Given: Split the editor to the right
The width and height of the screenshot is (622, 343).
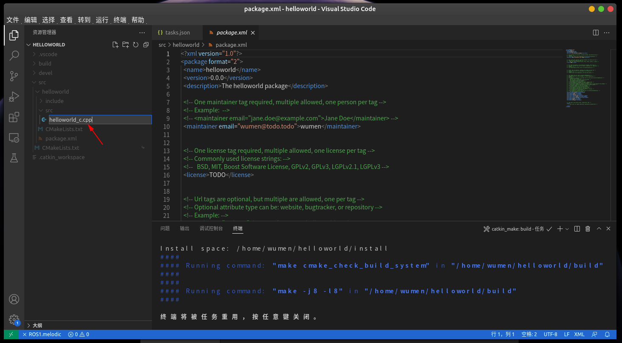Looking at the screenshot, I should click(596, 32).
